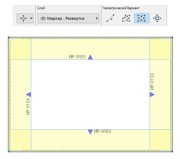This screenshot has width=180, height=159.
Task: Expand the layer list arrow
Action: pos(97,18)
